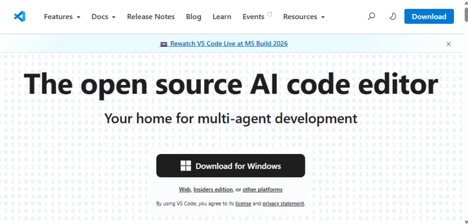Expand the Resources dropdown menu
The image size is (468, 224).
click(304, 17)
